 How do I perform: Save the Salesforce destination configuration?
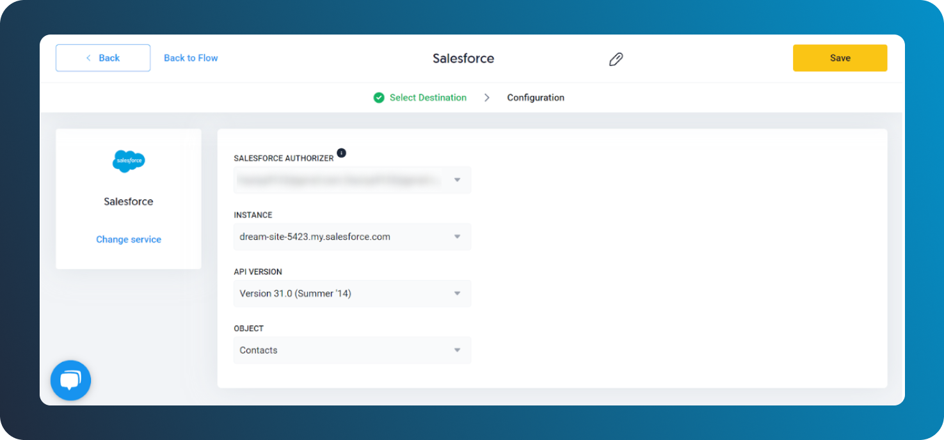(840, 58)
